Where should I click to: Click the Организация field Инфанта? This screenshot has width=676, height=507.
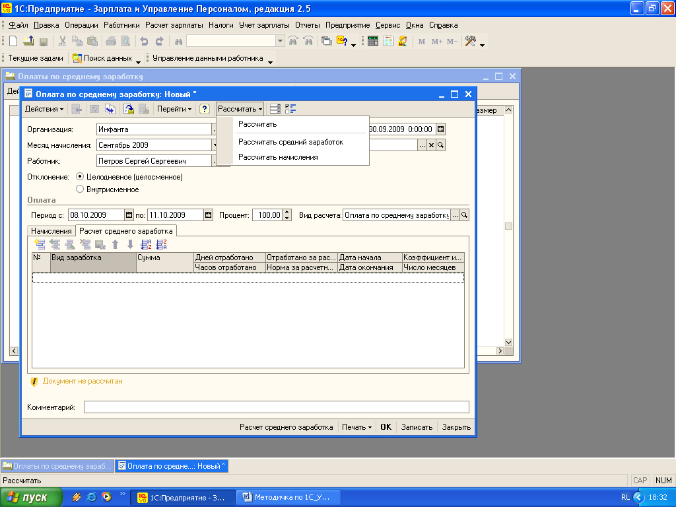(x=154, y=129)
